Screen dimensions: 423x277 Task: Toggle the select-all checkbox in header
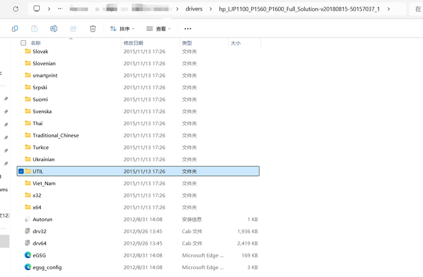(x=23, y=43)
